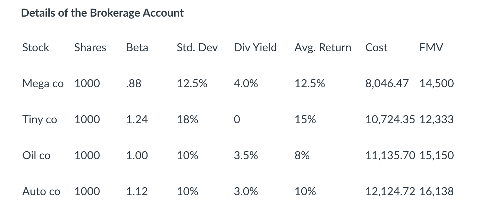Select the Auto co row label
The height and width of the screenshot is (209, 479).
(41, 191)
